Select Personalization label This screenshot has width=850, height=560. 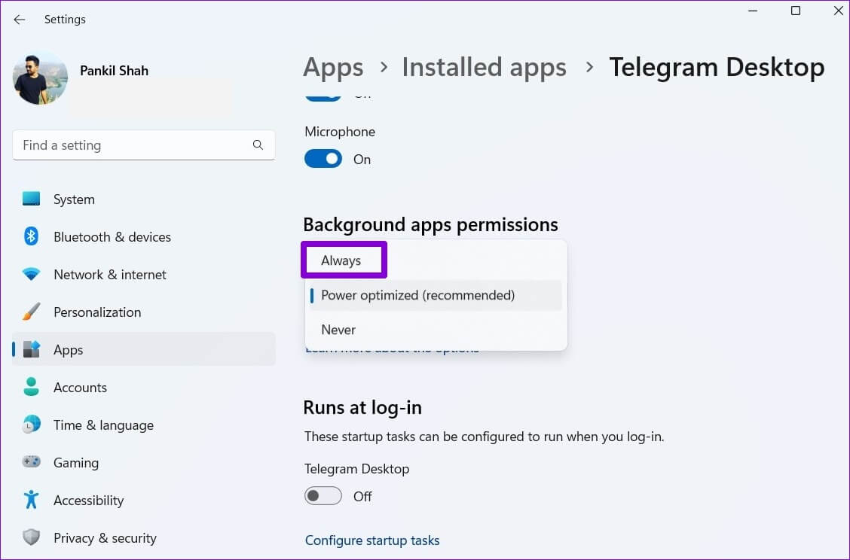pos(97,312)
